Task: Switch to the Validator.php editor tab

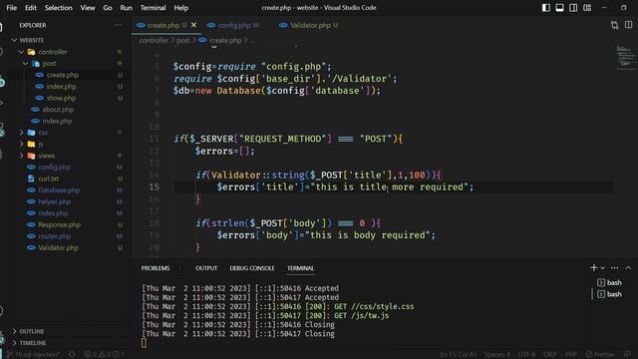Action: click(x=309, y=25)
